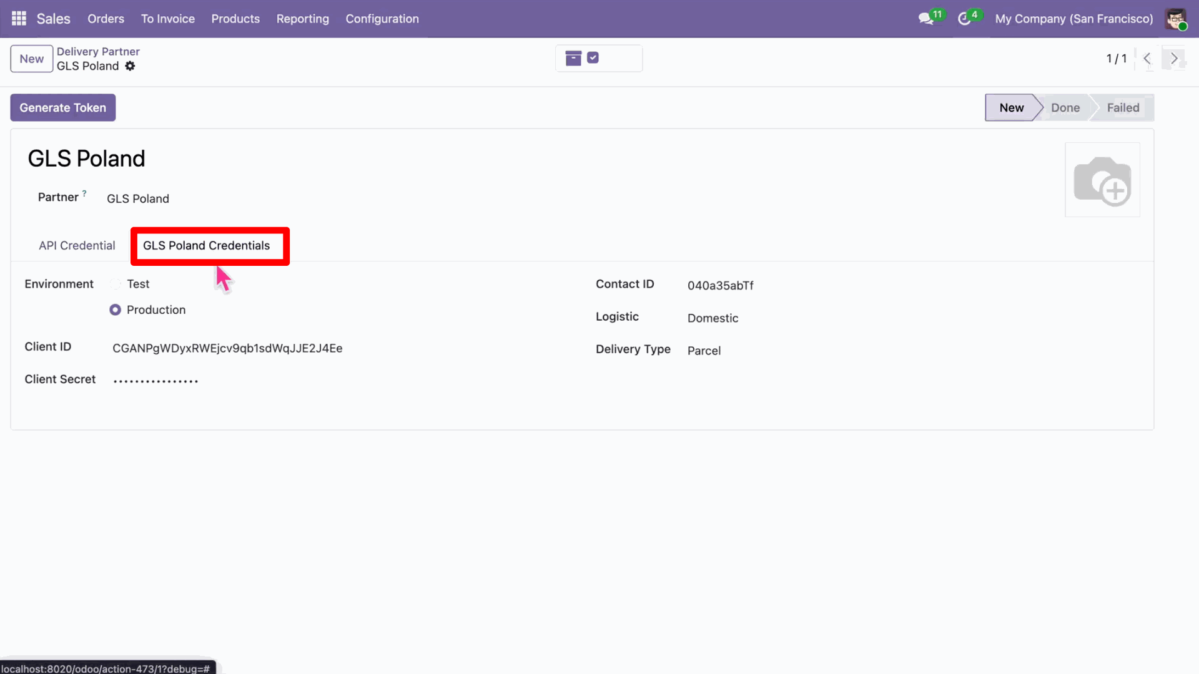Select the Production environment radio button

pos(116,310)
